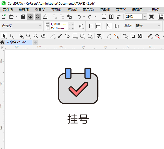Viewport: 164px width, 149px height.
Task: Select the Pick tool arrow
Action: (x=4, y=36)
